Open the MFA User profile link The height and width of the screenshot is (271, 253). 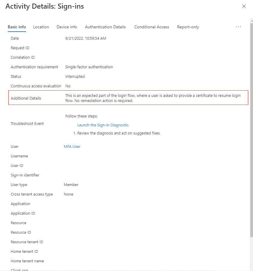click(x=72, y=146)
